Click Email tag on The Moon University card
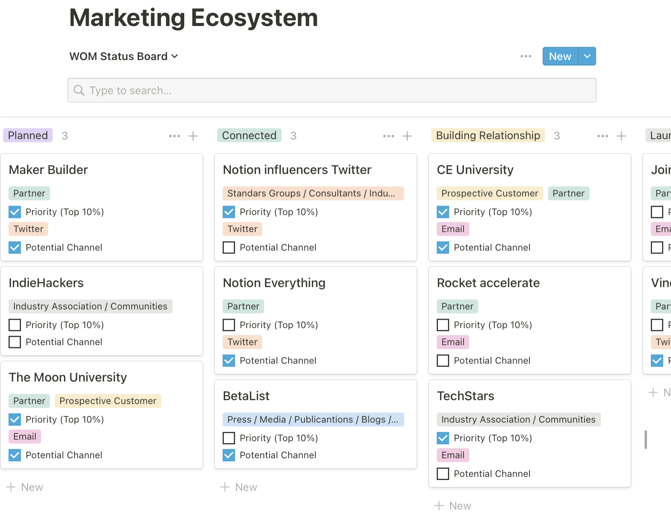The height and width of the screenshot is (523, 671). 25,437
